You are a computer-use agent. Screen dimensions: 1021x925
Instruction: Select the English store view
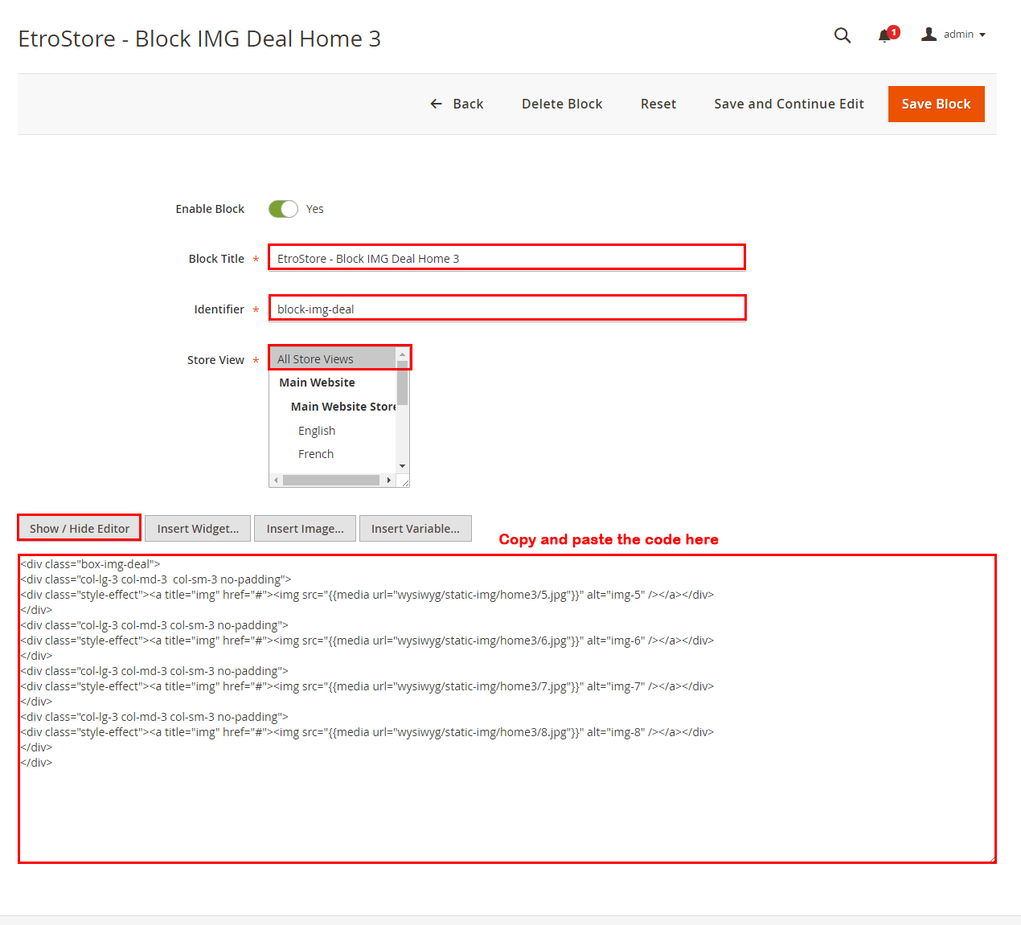pos(332,431)
